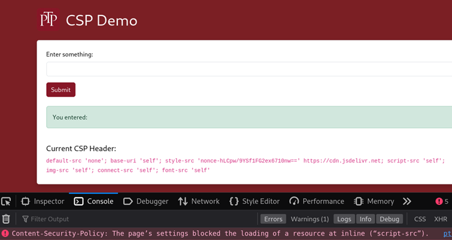Viewport: 452px width, 240px height.
Task: Click the 'Current CSP Header:' heading
Action: click(81, 149)
